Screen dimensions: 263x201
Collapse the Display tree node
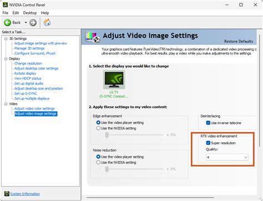pos(6,59)
